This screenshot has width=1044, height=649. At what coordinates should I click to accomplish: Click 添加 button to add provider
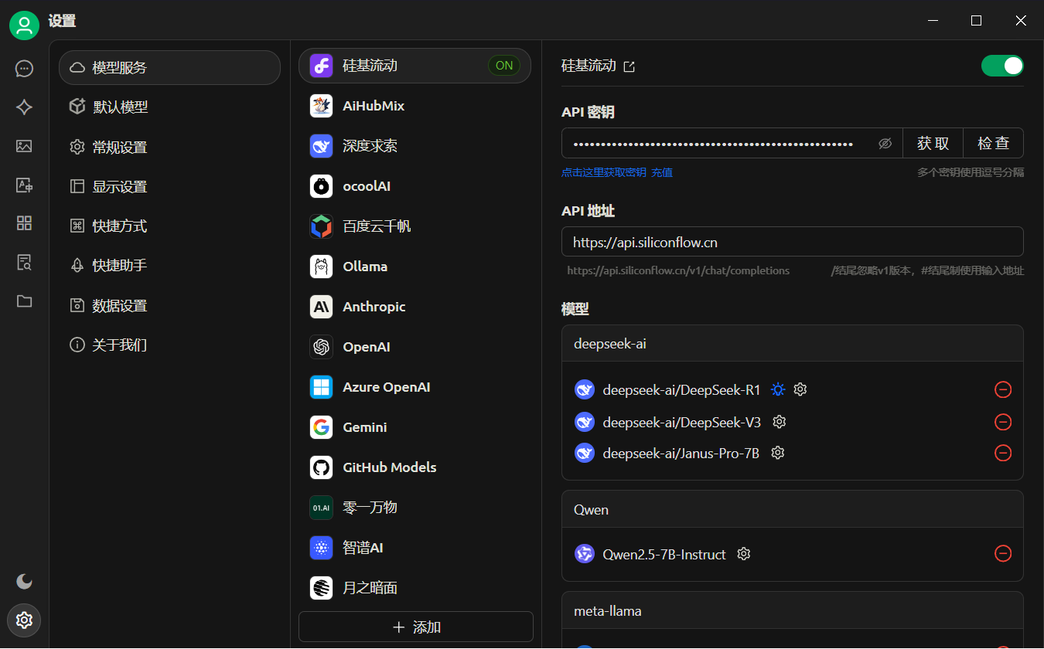416,627
